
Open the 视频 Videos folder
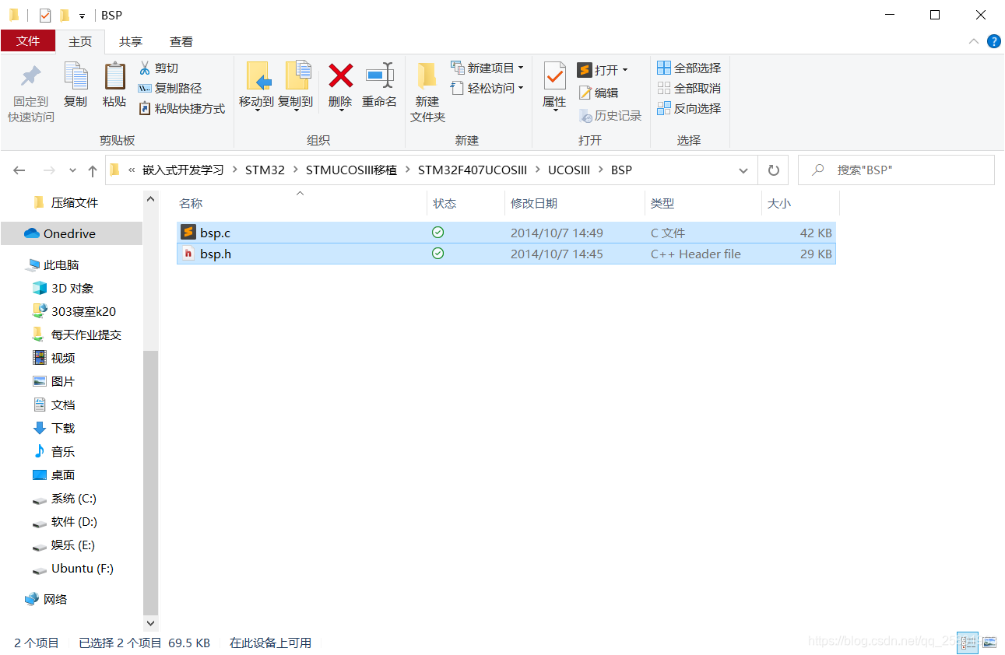point(63,358)
